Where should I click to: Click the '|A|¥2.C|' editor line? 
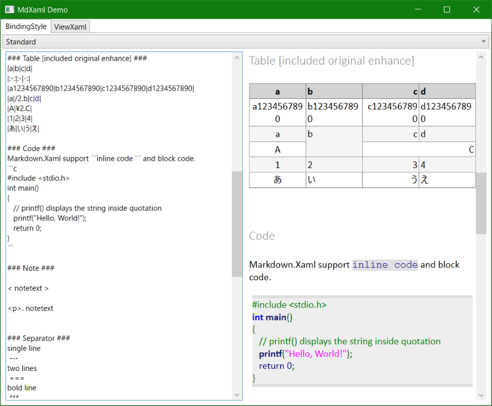pos(20,109)
